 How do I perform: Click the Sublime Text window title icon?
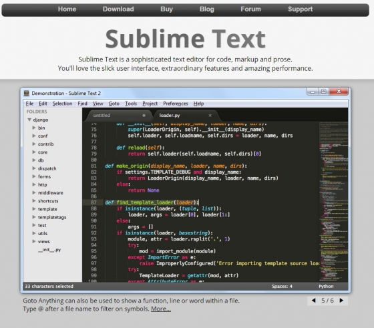pyautogui.click(x=27, y=93)
